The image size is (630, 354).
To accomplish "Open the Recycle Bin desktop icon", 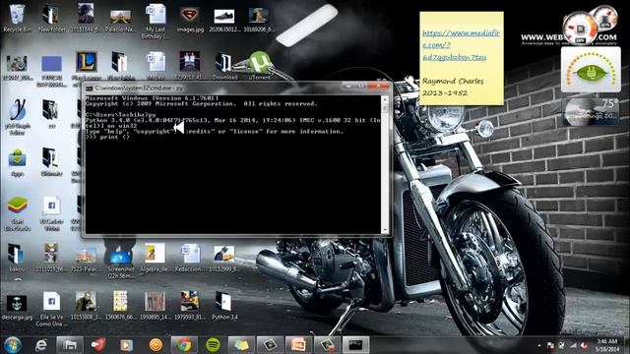I will tap(17, 19).
